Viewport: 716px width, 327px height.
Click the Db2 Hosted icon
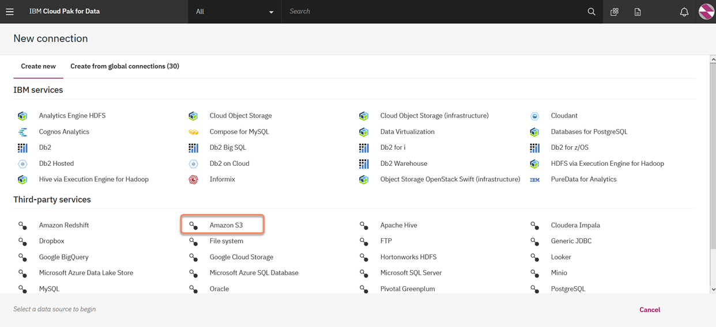(22, 164)
